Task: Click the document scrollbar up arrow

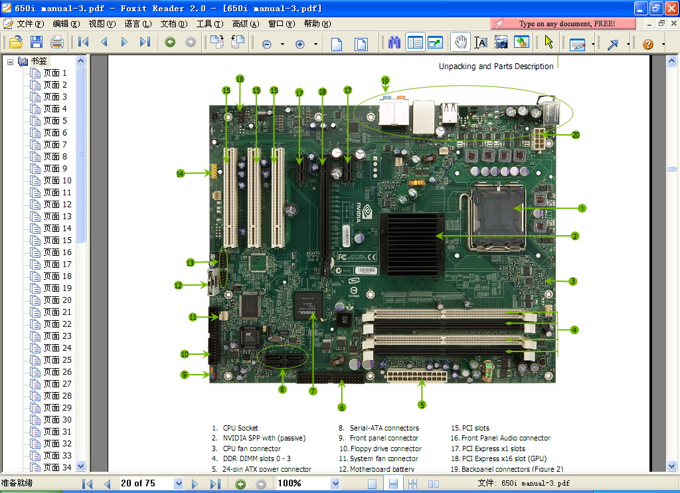Action: (671, 60)
